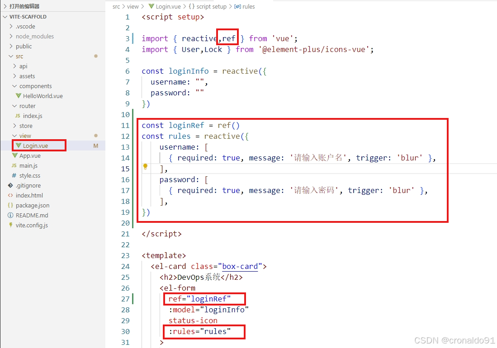Click the box-card class link on line 24
Screen dimensions: 497x348
pos(240,266)
